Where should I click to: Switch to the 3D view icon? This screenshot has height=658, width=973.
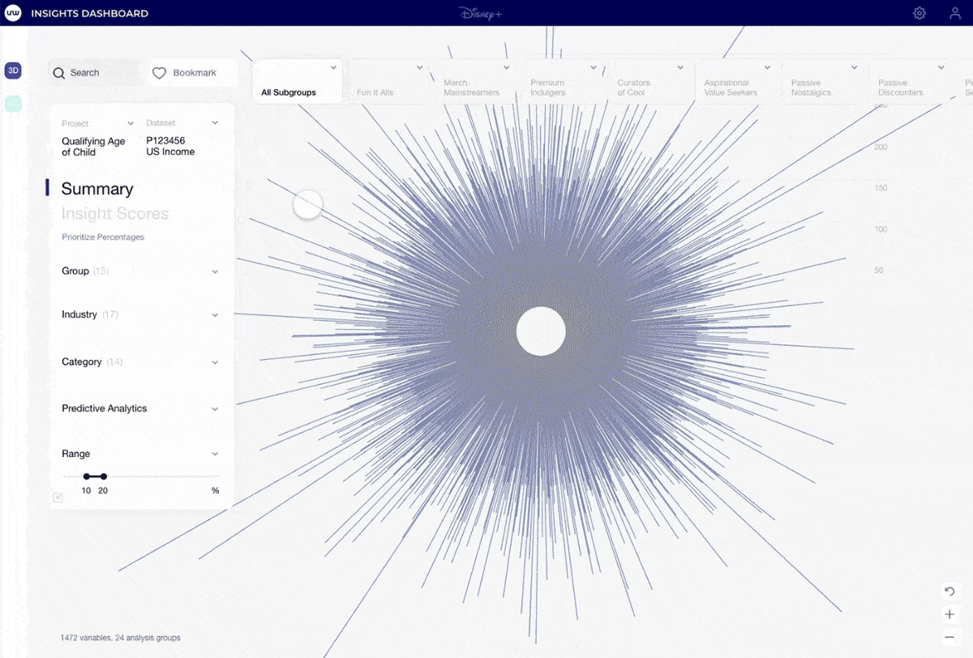click(x=13, y=70)
